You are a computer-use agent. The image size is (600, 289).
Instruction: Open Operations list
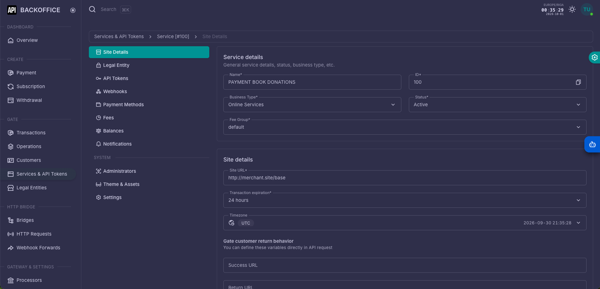pyautogui.click(x=38, y=147)
